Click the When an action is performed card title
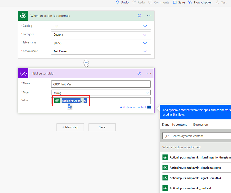 point(50,16)
